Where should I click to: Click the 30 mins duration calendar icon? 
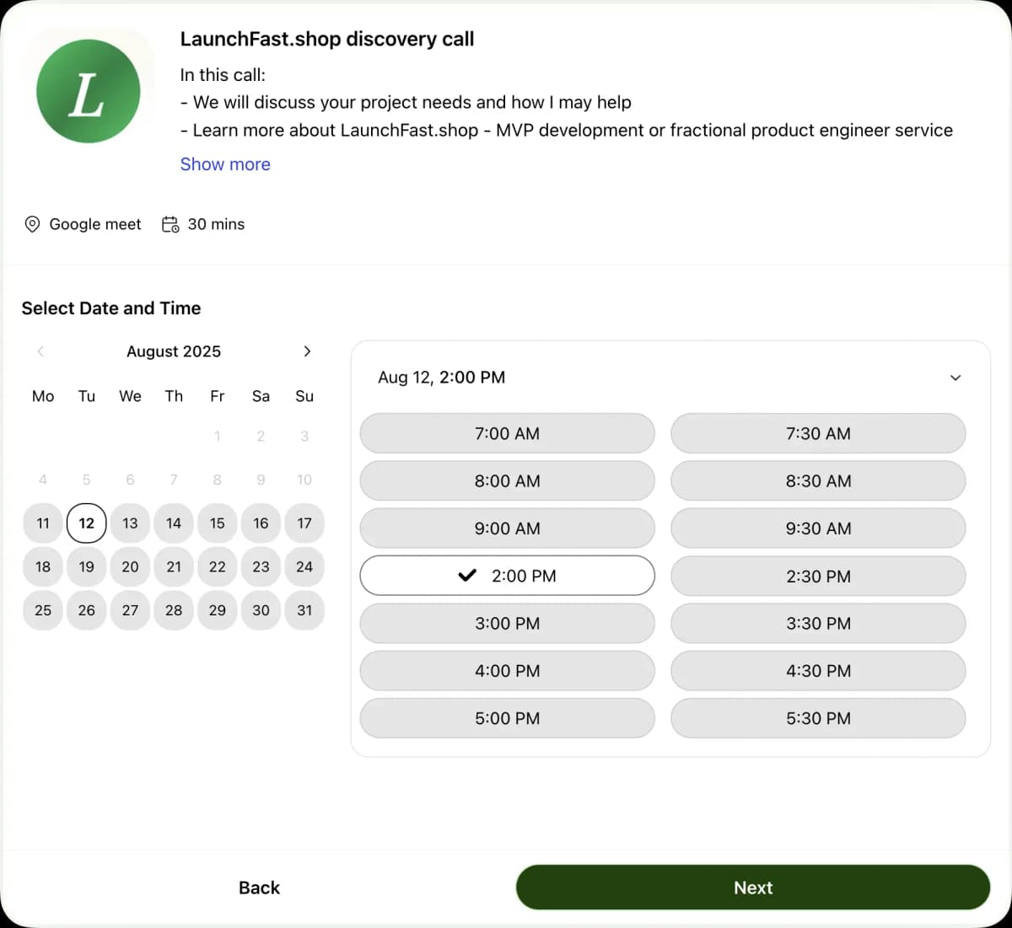tap(169, 224)
